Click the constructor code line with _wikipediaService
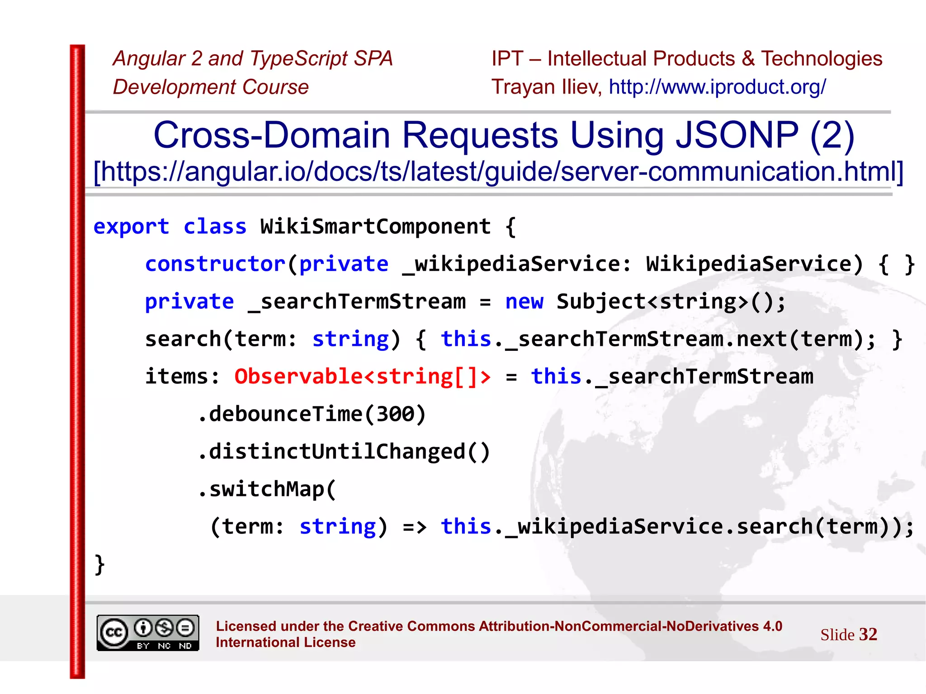This screenshot has width=926, height=694. pos(530,264)
